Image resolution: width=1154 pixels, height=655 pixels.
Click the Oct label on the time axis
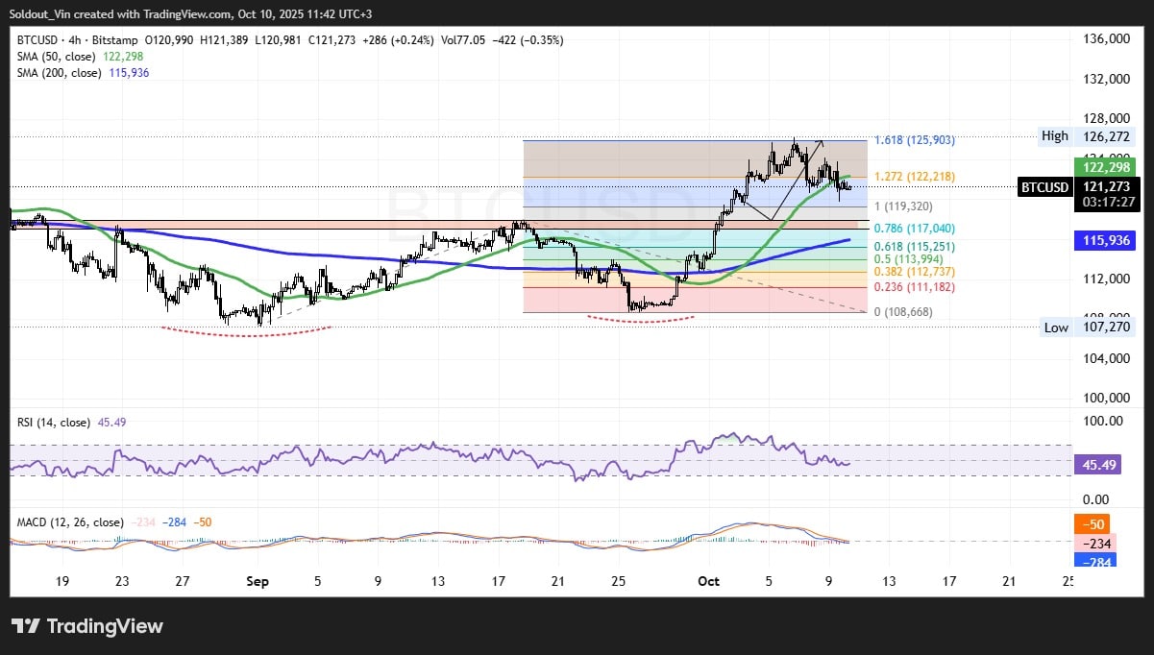click(708, 581)
